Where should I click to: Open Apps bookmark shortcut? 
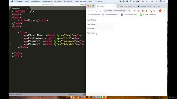point(94,15)
